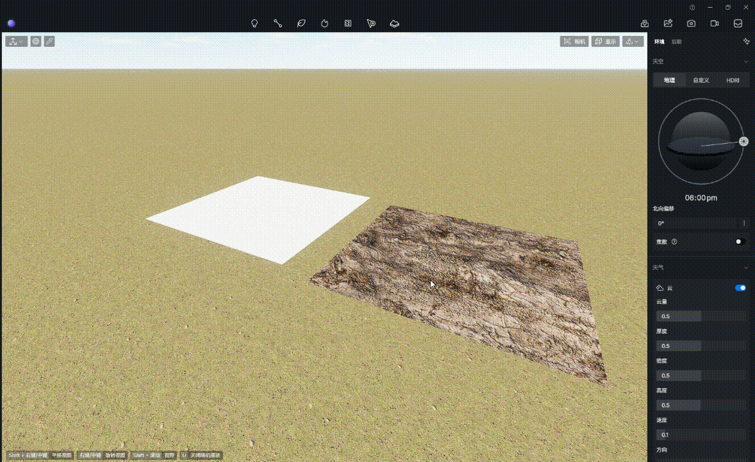Image resolution: width=755 pixels, height=462 pixels.
Task: Click the globe icon in viewport toolbar
Action: 36,41
